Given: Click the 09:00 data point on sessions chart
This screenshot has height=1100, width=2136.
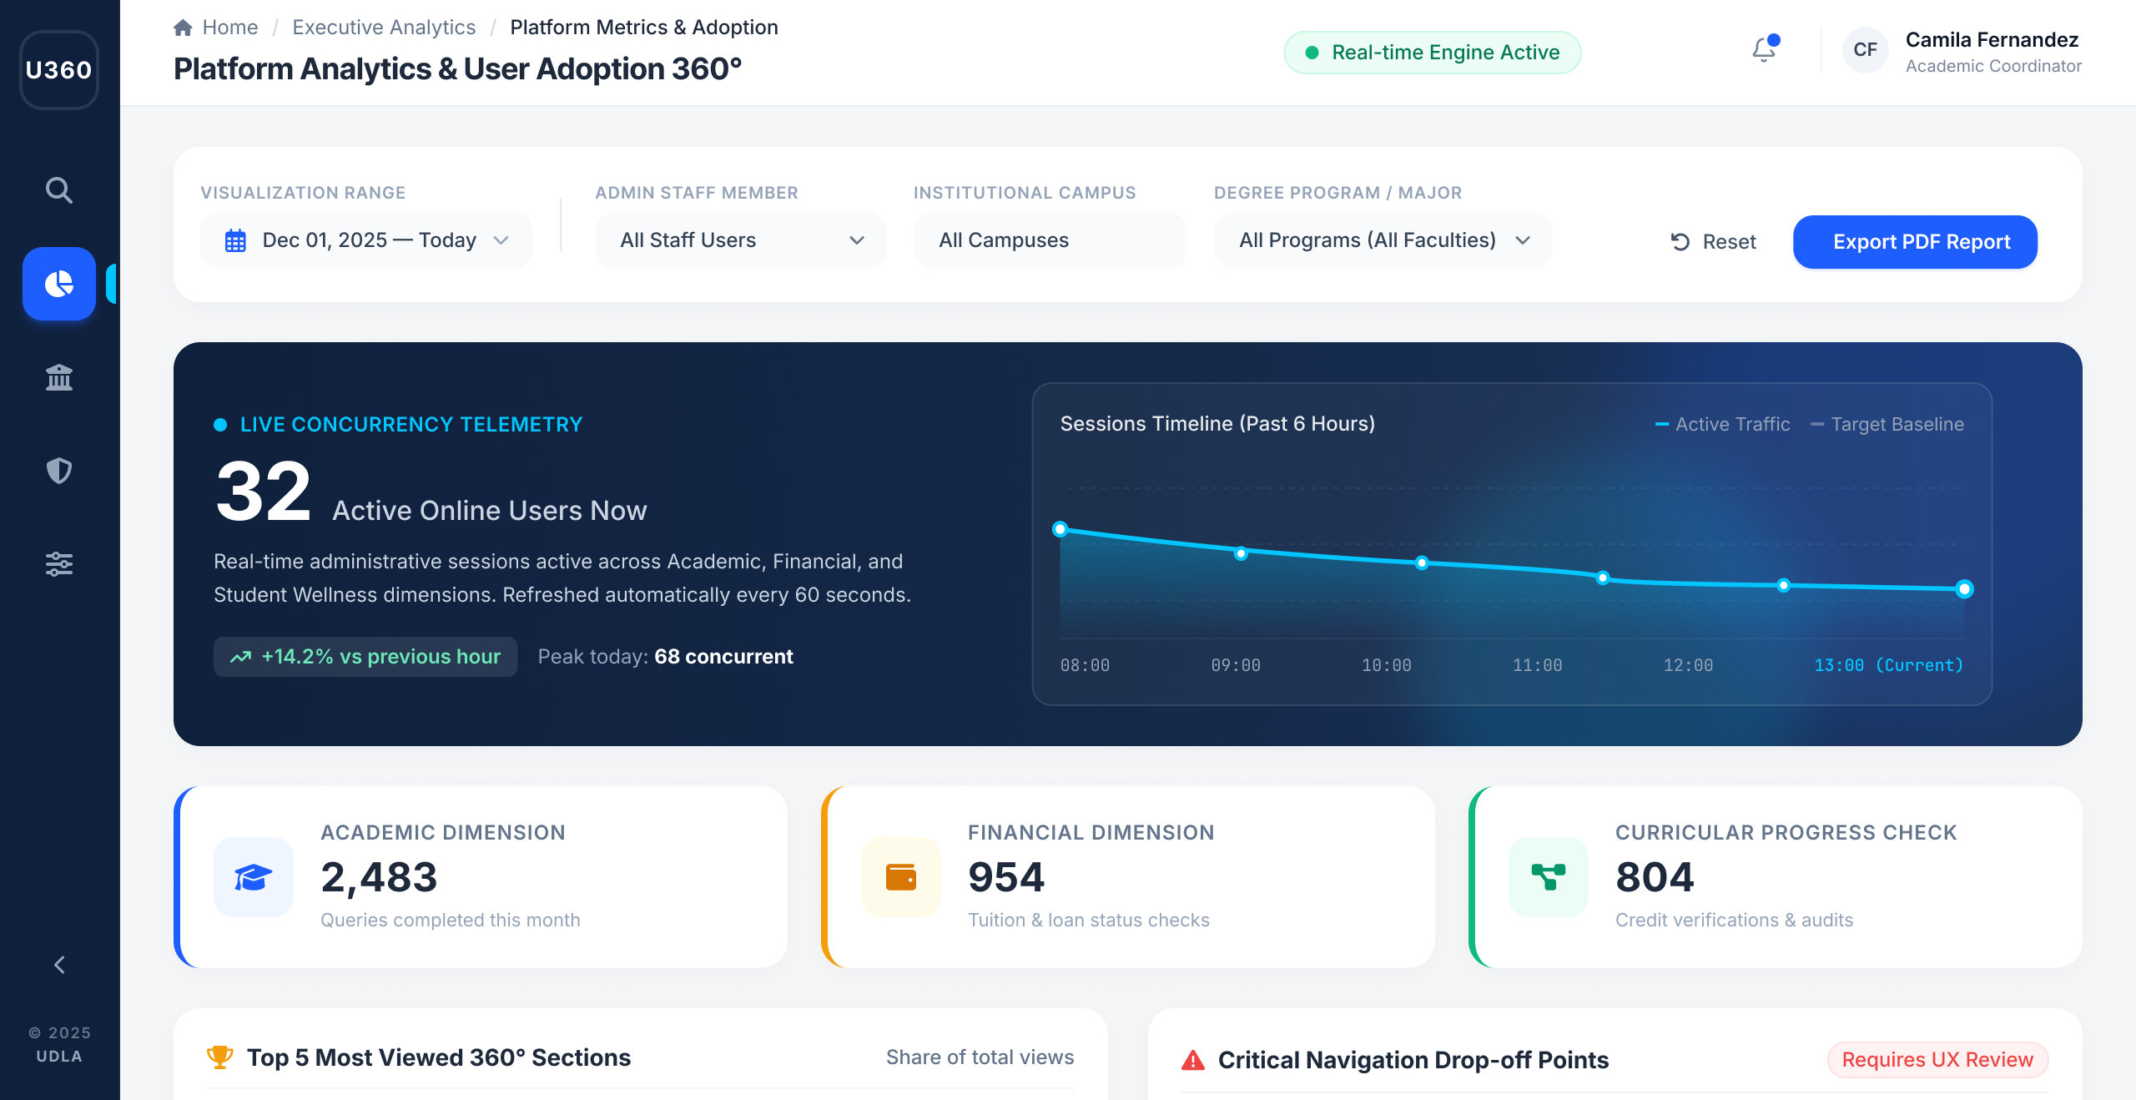Looking at the screenshot, I should click(1242, 553).
